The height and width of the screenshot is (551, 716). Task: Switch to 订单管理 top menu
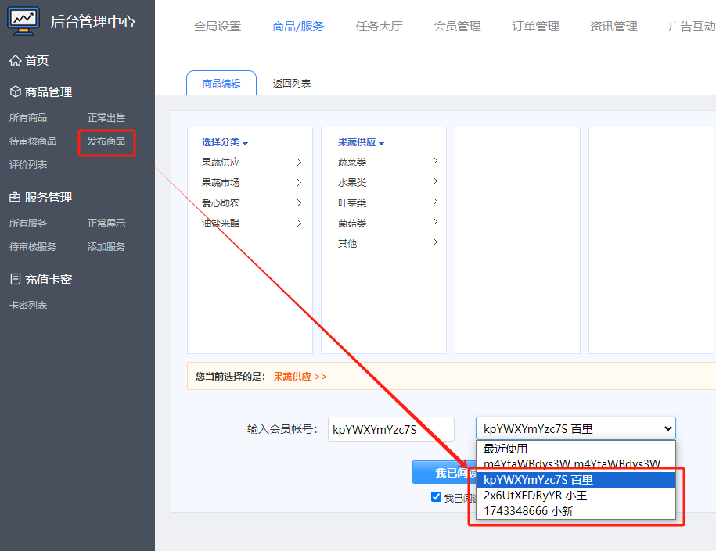pos(535,27)
